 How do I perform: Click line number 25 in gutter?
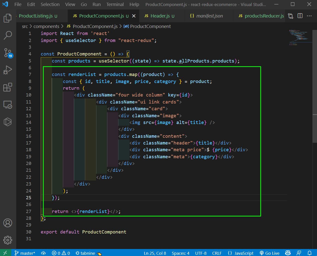(29, 198)
